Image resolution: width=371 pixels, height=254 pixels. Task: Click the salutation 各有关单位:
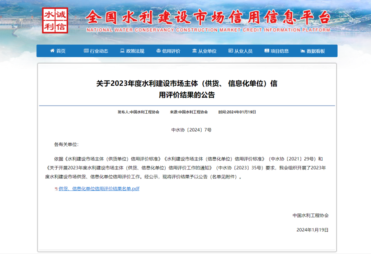point(66,144)
